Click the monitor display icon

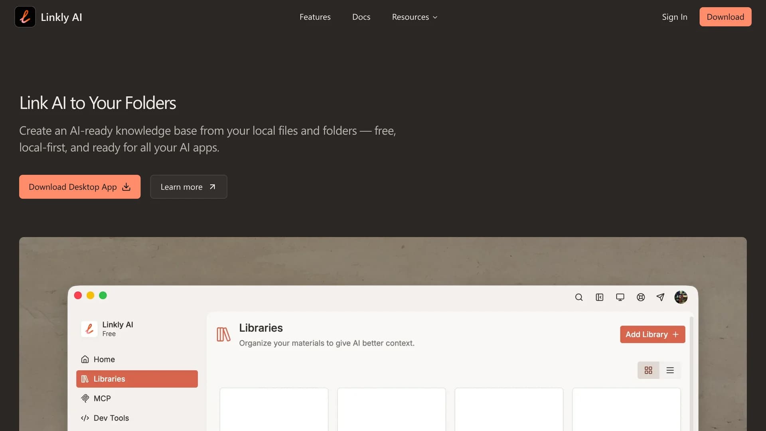(x=620, y=297)
